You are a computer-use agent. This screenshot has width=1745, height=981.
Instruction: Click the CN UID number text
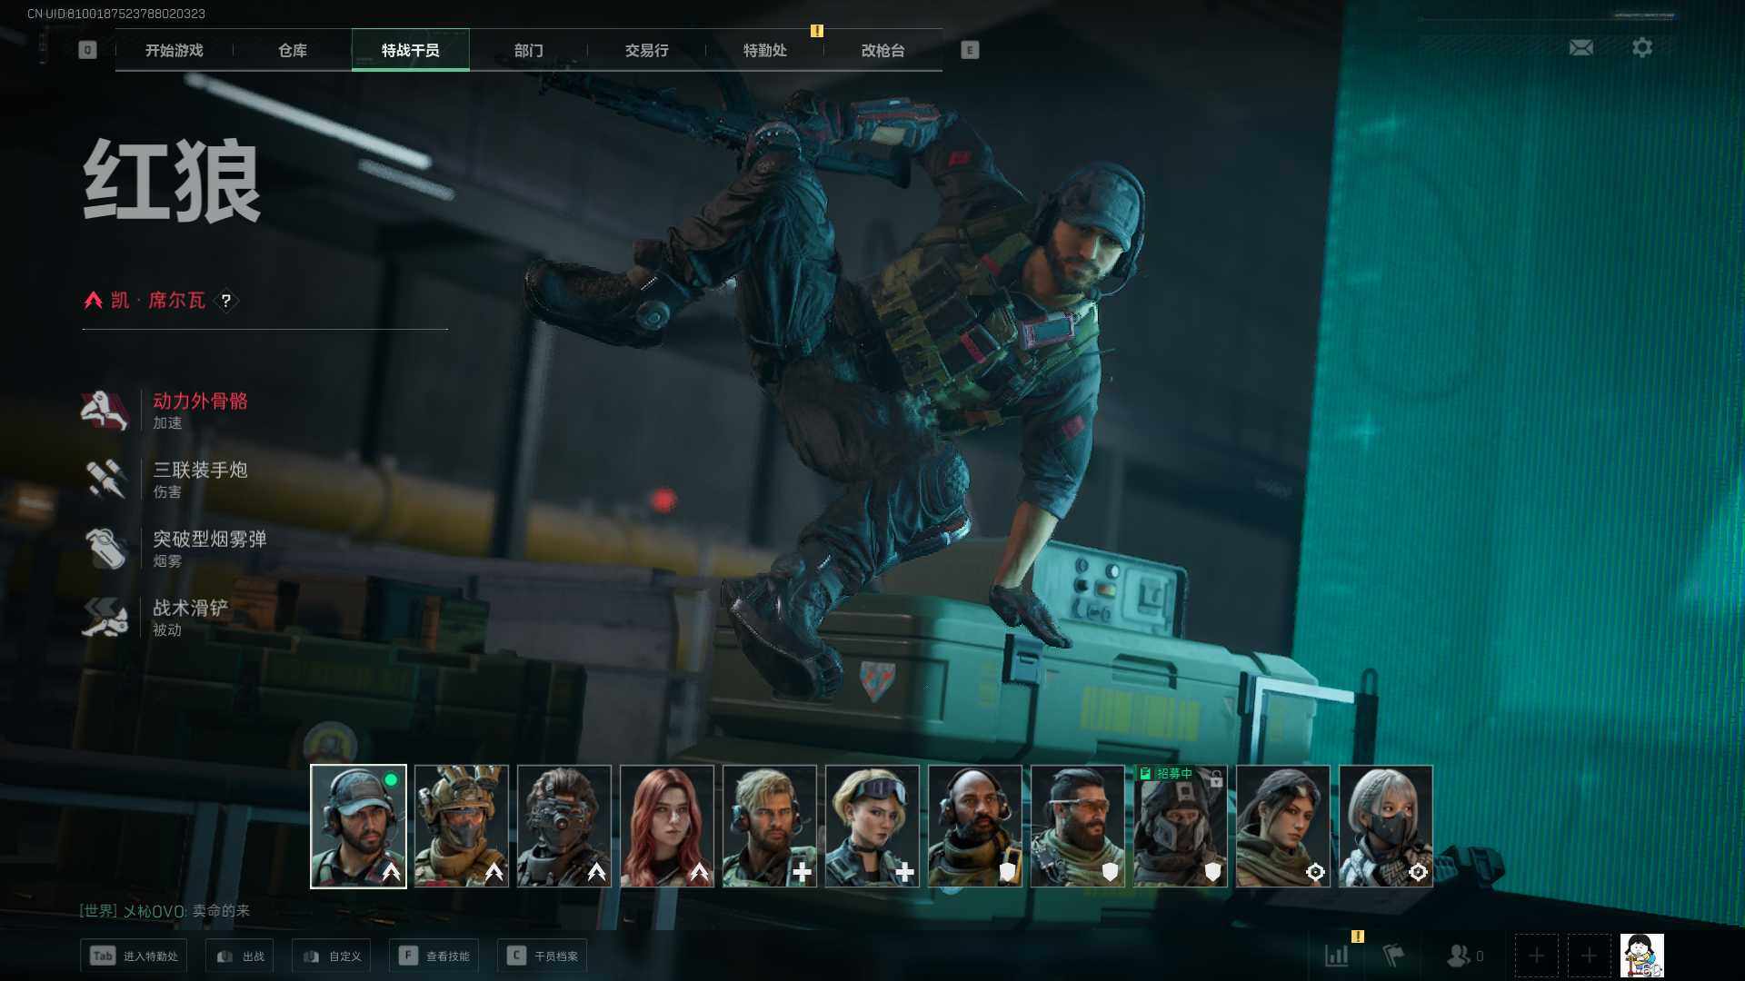pos(116,14)
